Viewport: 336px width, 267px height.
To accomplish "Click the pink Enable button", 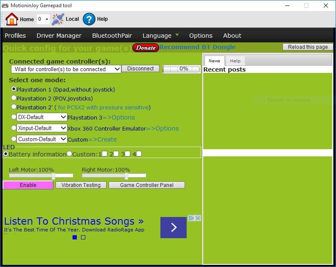I will tap(28, 185).
